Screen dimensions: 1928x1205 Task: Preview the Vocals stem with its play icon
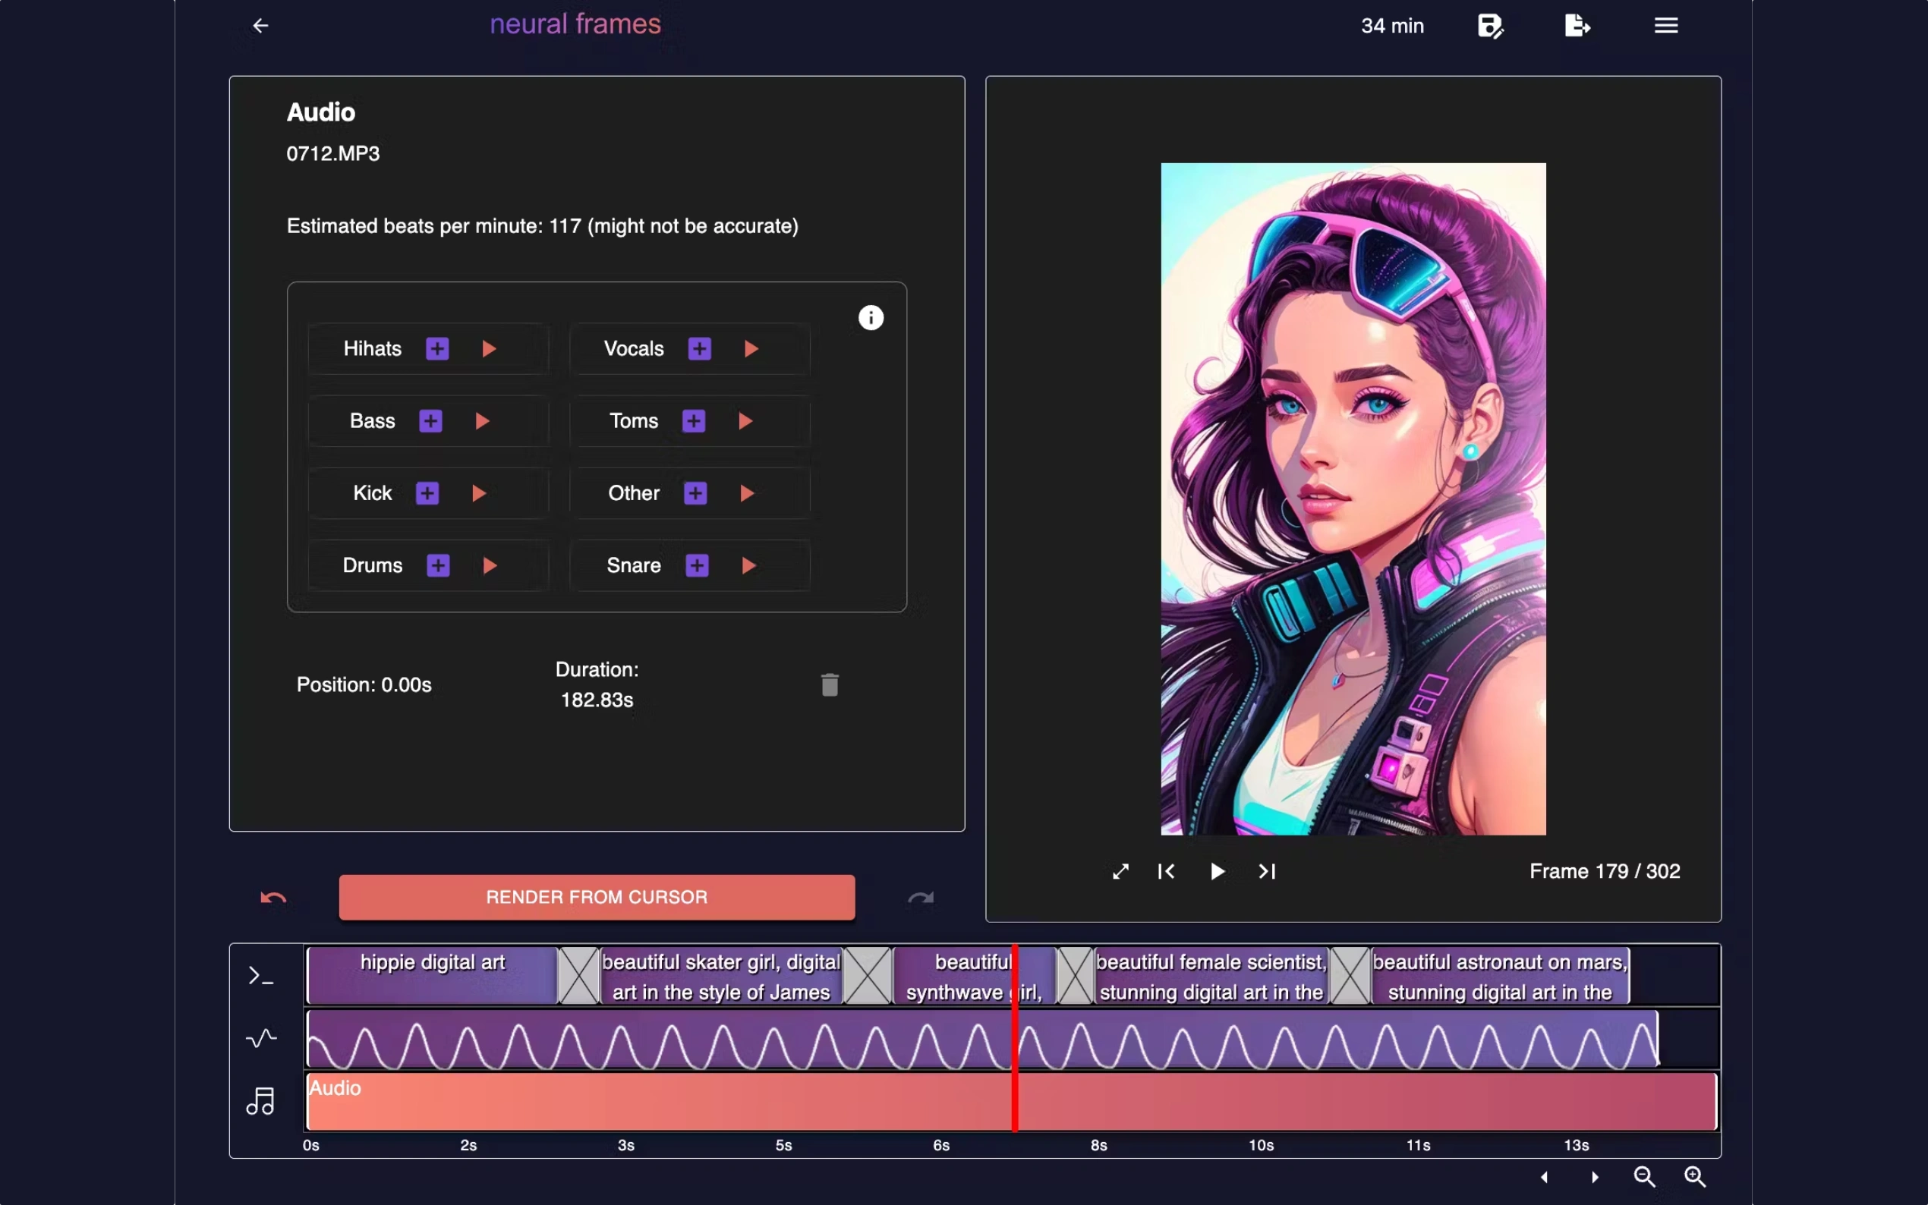pos(750,348)
